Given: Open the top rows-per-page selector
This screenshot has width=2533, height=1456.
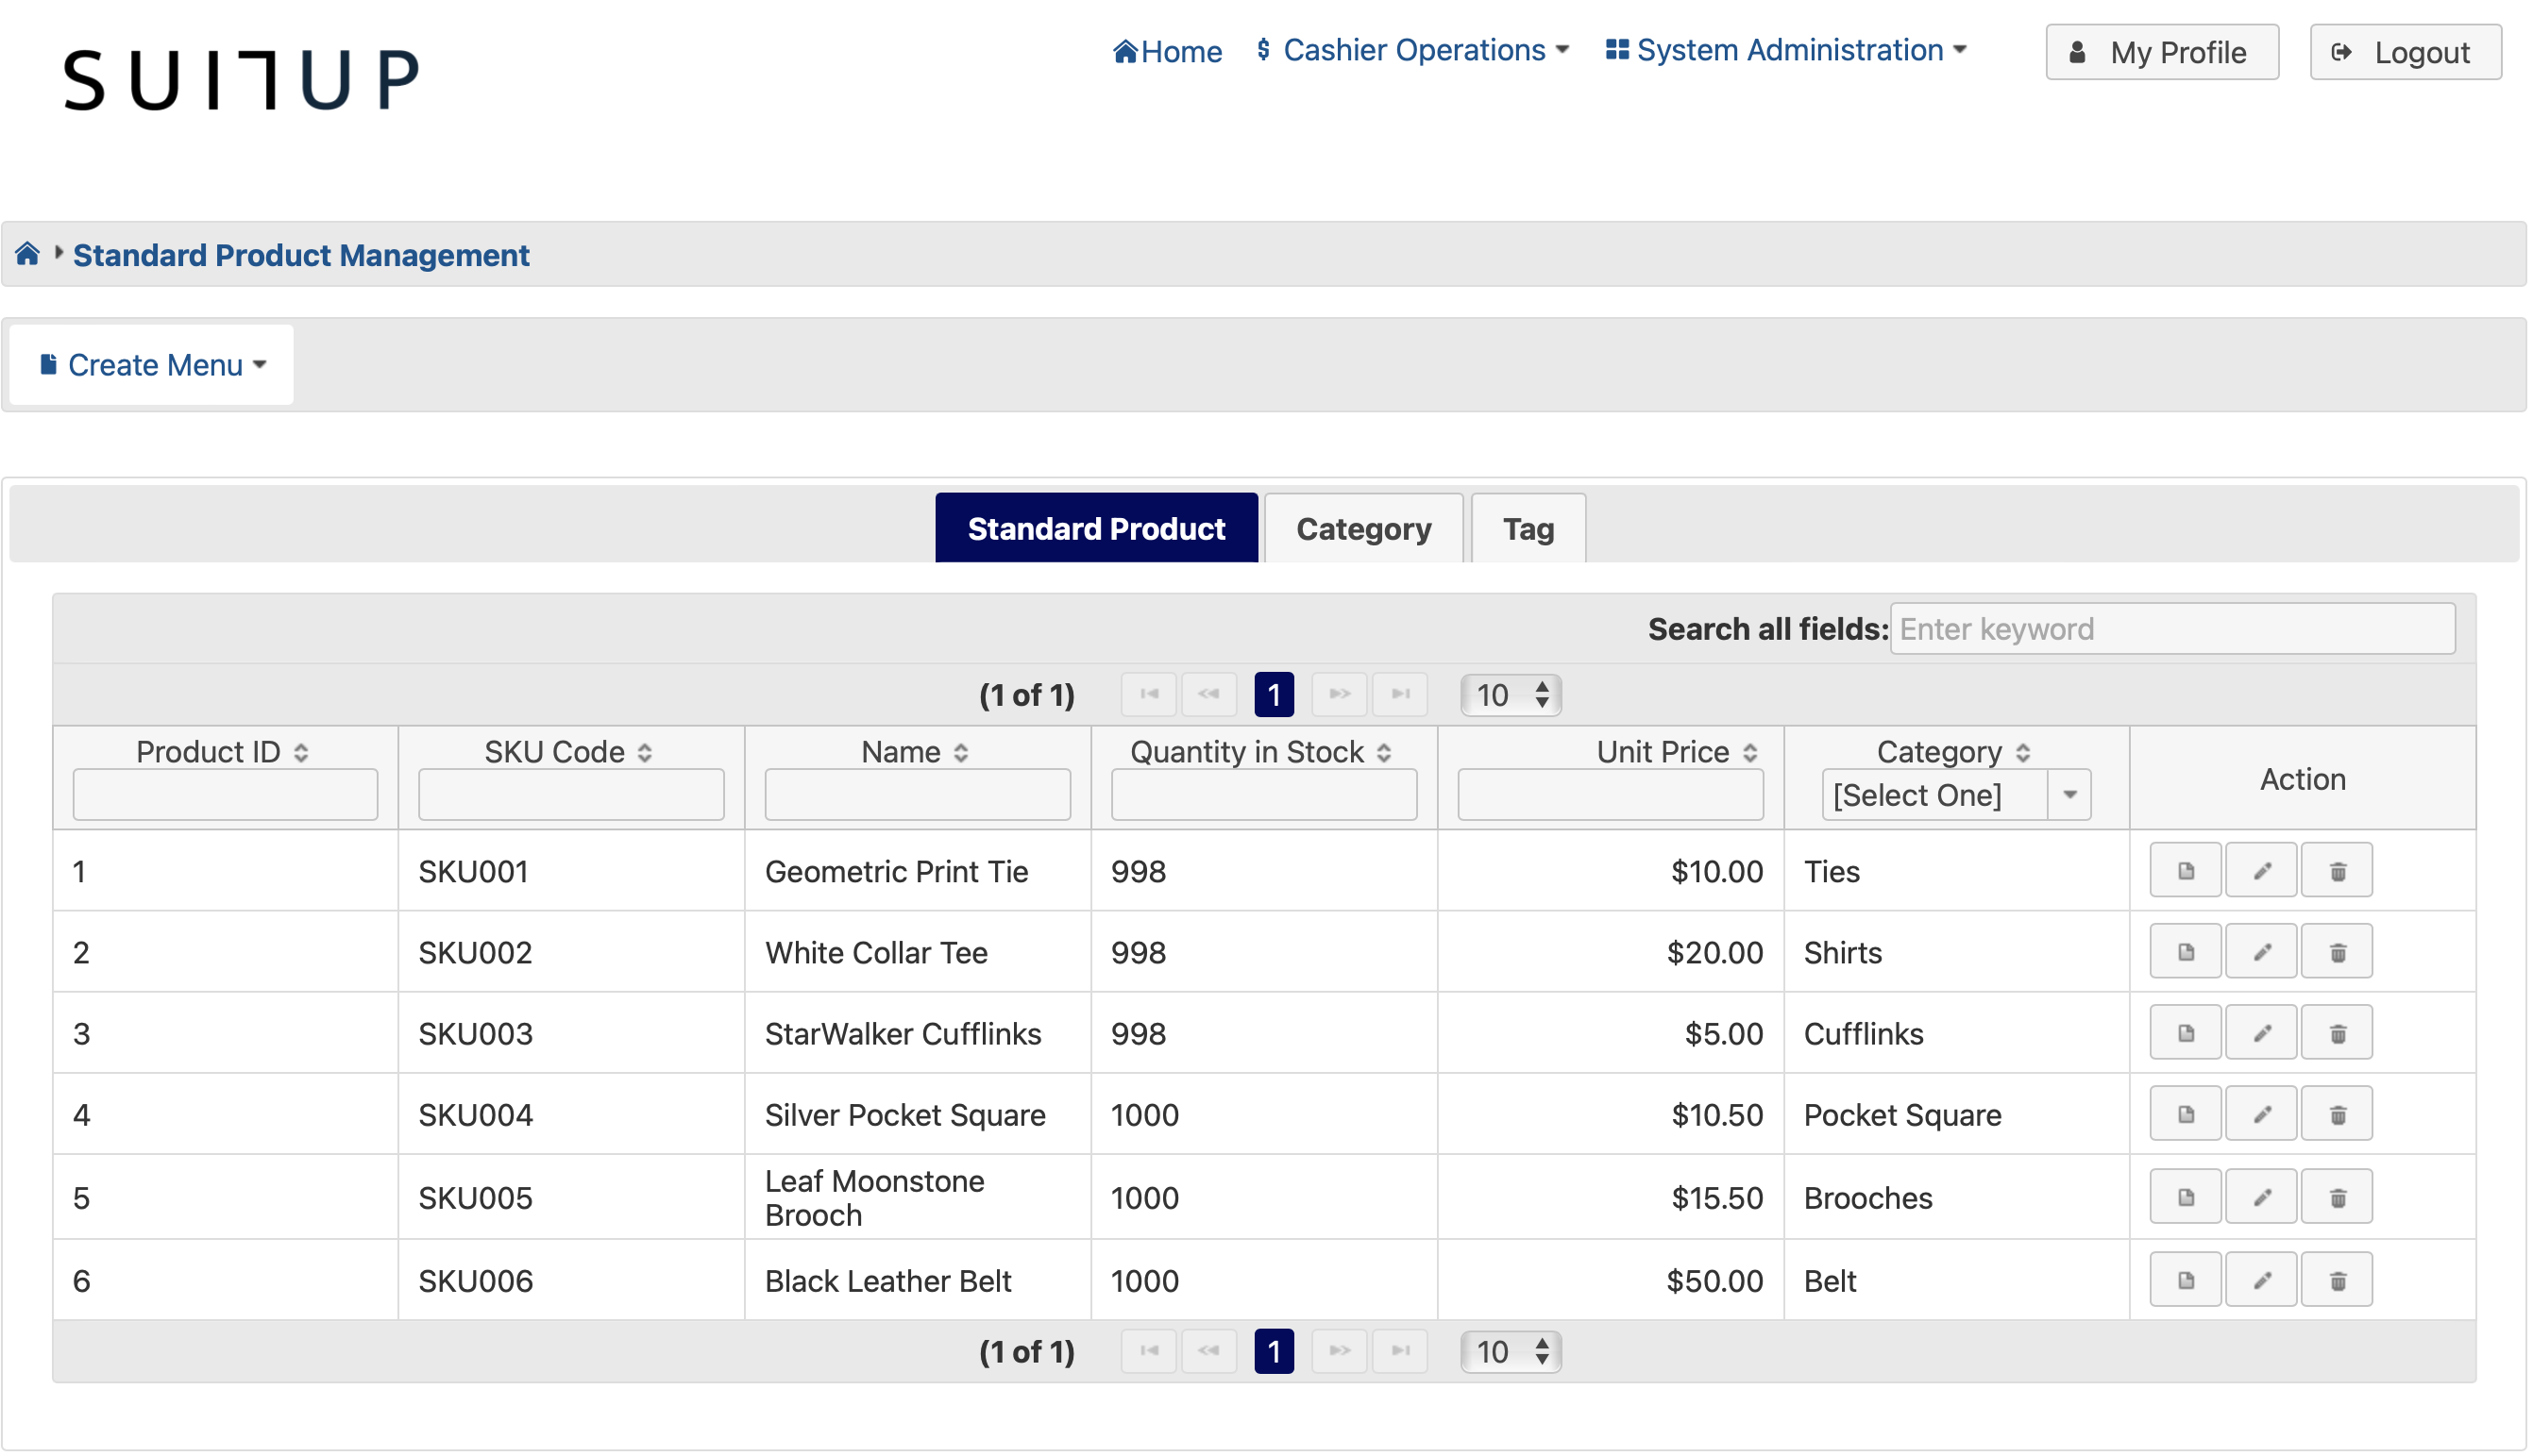Looking at the screenshot, I should pyautogui.click(x=1510, y=694).
